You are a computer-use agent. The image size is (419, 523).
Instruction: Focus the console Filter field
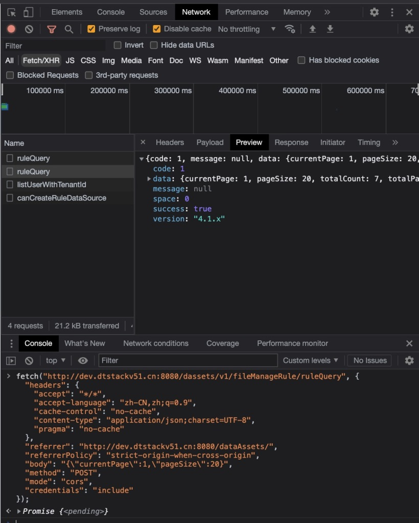[188, 361]
